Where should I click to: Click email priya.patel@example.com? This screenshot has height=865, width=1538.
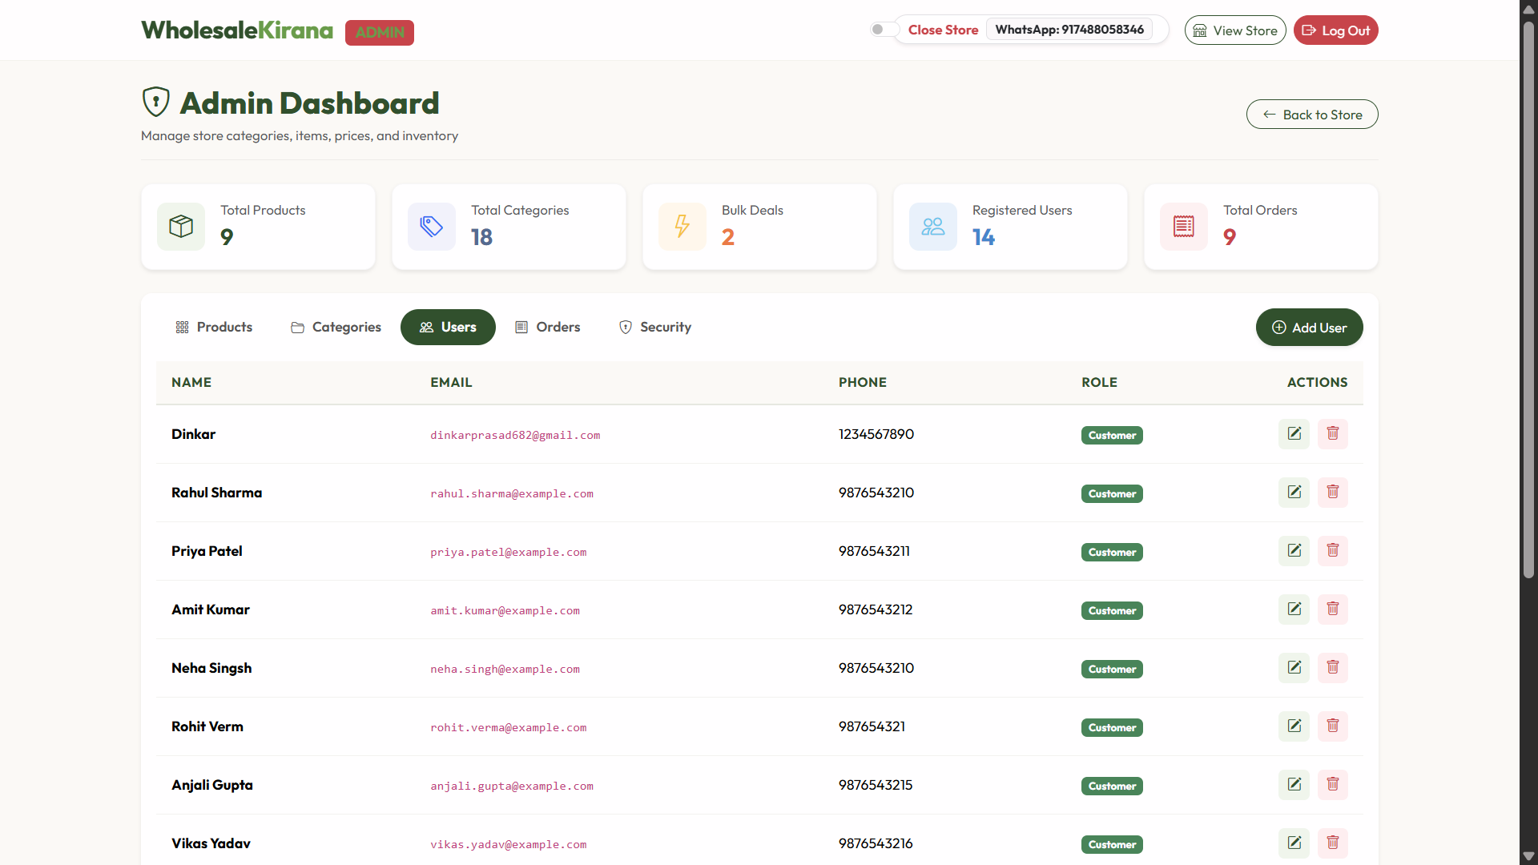coord(509,552)
